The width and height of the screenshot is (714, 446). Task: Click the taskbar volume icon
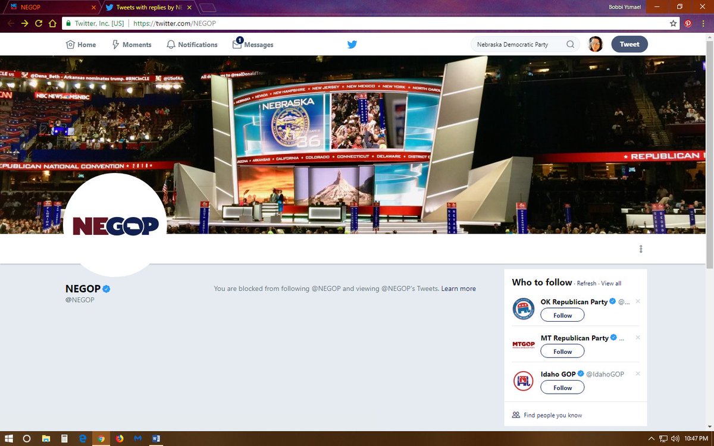coord(674,438)
